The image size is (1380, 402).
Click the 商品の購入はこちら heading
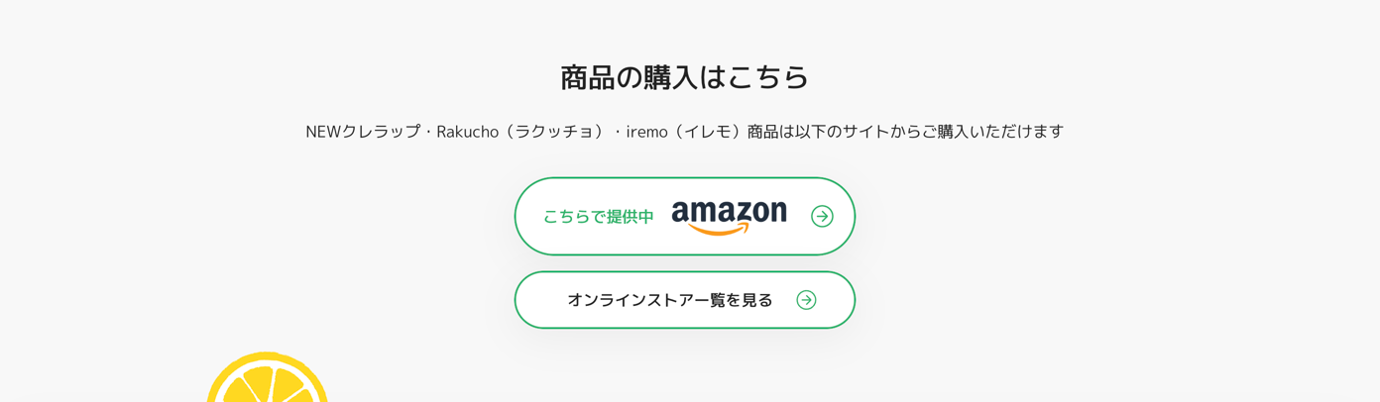tap(684, 77)
